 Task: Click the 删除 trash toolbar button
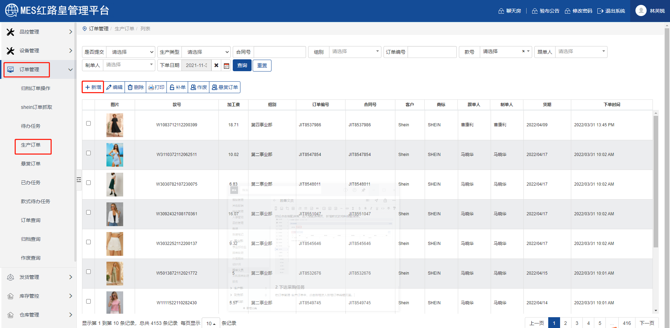click(135, 87)
